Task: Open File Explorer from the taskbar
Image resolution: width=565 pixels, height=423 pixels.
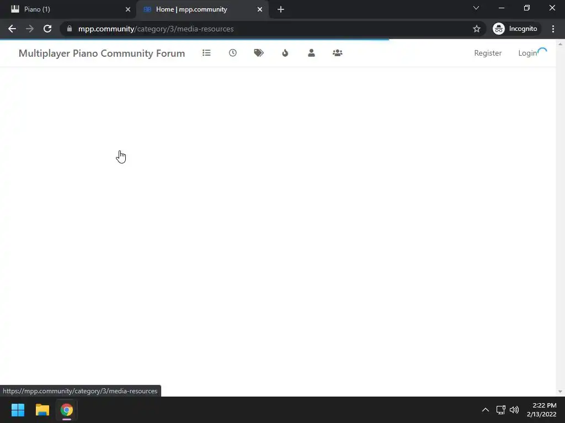Action: (42, 410)
